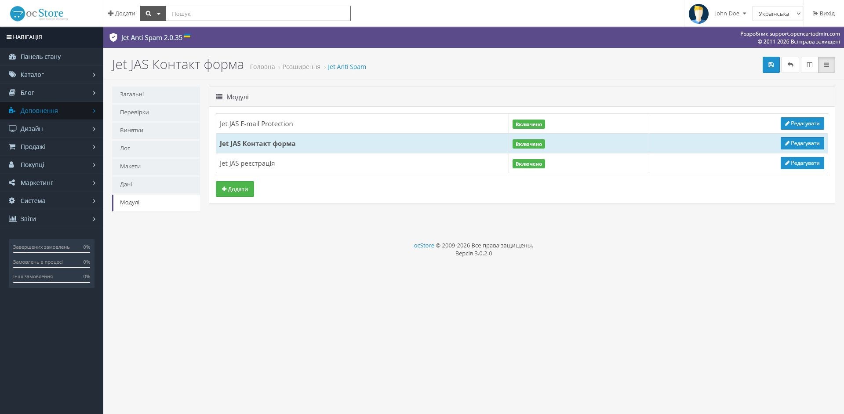
Task: Click the ocStore footer link
Action: [424, 246]
